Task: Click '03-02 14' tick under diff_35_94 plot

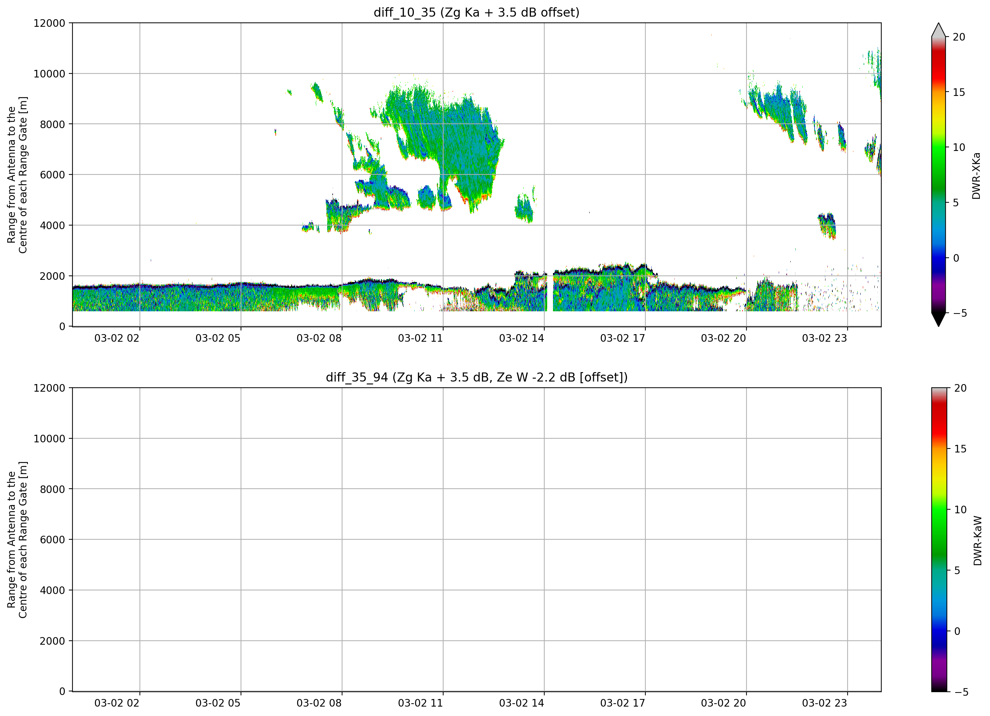Action: (x=521, y=703)
